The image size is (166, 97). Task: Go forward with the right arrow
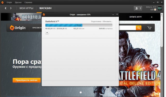click(11, 8)
